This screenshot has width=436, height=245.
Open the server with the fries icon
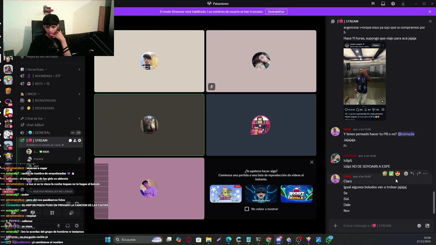[x=8, y=91]
